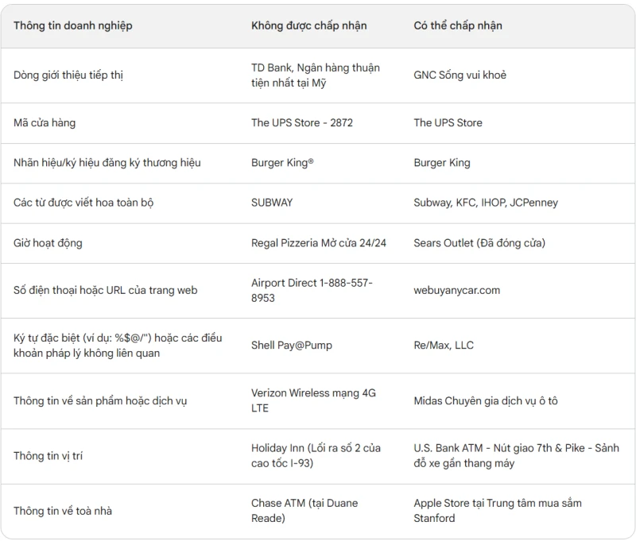Image resolution: width=636 pixels, height=541 pixels.
Task: Click the 'Thông tin vị trí' row label
Action: click(48, 456)
